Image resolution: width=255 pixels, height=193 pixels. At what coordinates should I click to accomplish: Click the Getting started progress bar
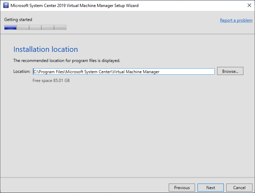click(35, 27)
